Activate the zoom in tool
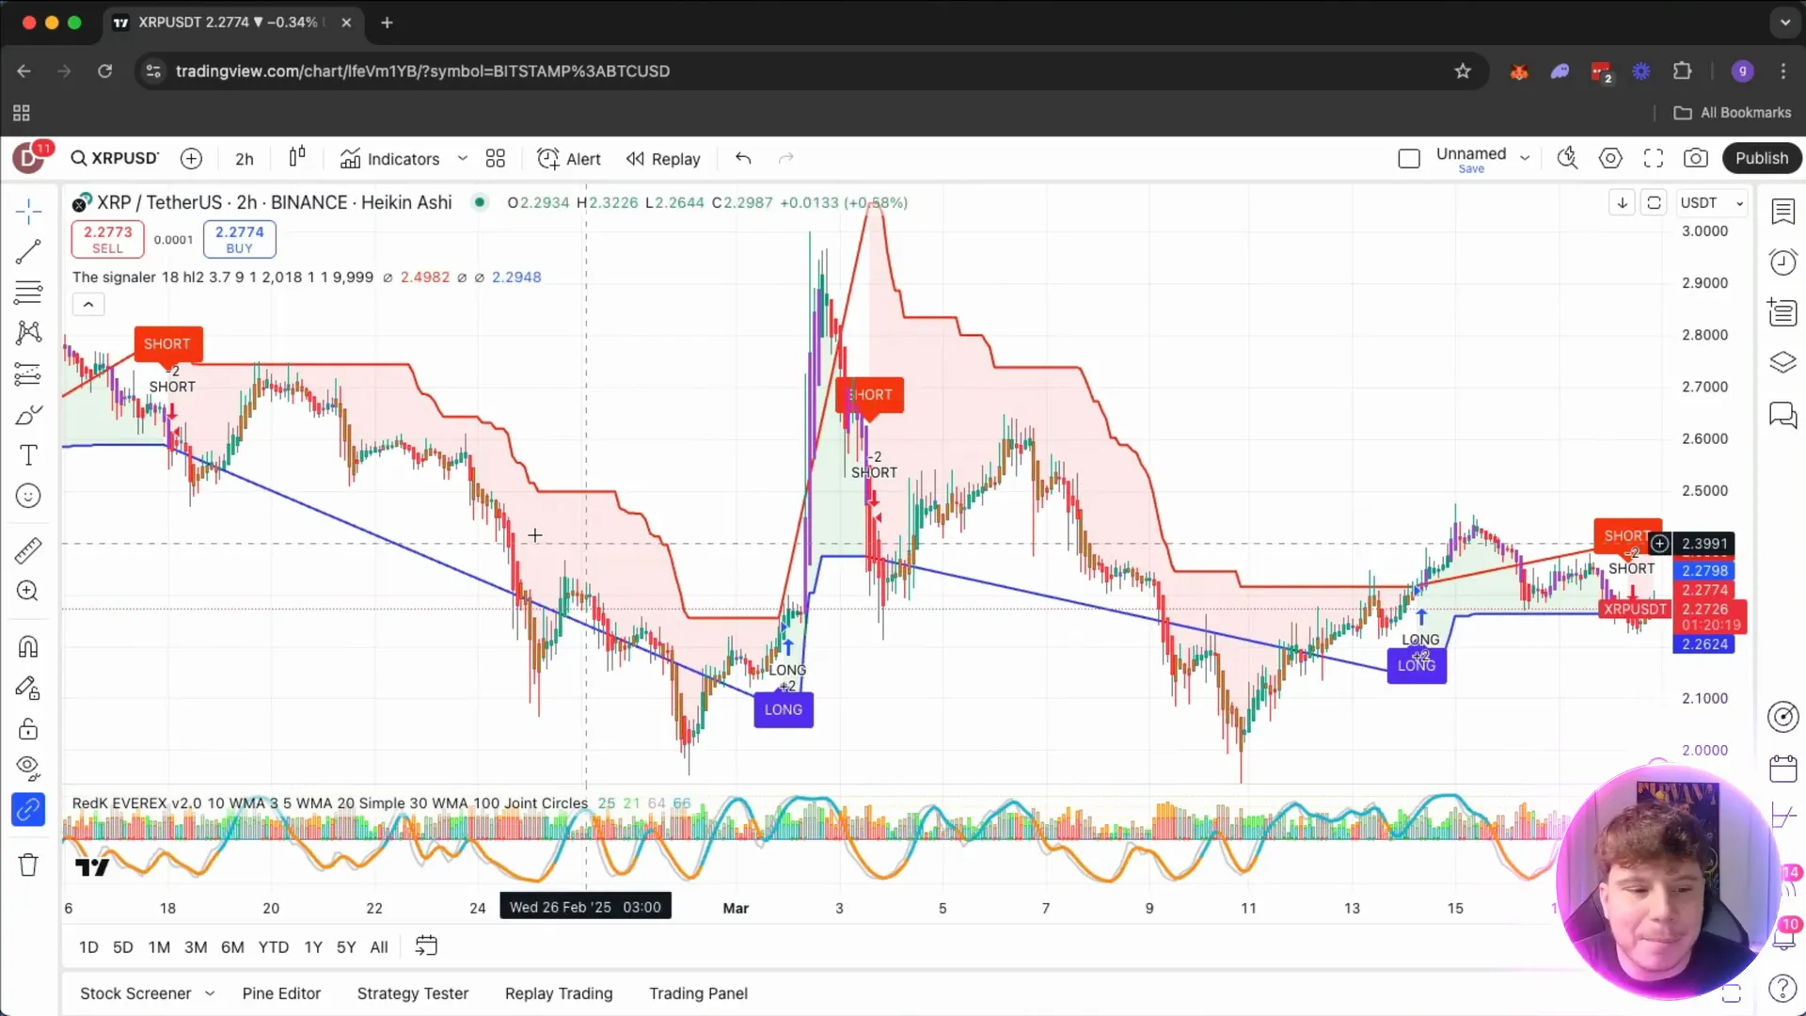Screen dimensions: 1806x1016 [28, 591]
